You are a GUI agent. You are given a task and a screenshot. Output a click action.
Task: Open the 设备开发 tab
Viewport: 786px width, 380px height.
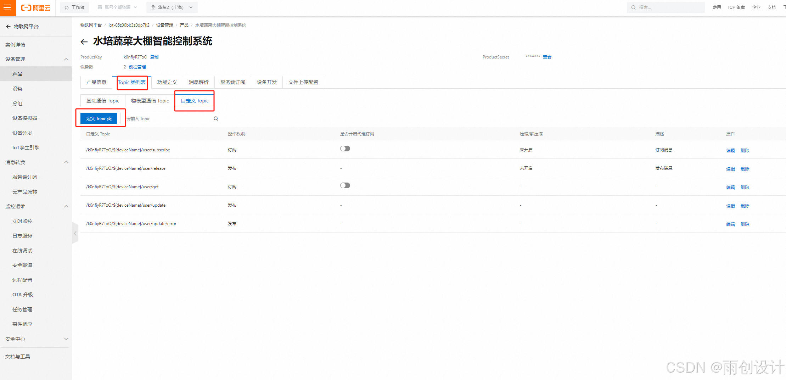(x=267, y=82)
